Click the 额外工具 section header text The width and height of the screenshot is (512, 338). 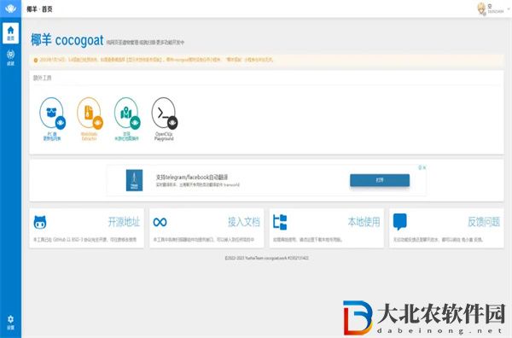tap(42, 78)
